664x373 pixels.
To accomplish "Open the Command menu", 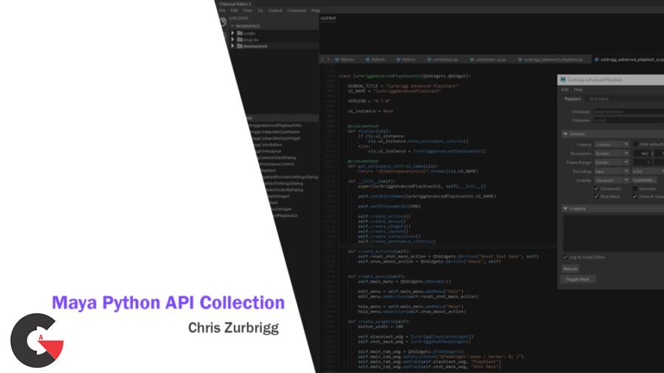I will tap(297, 10).
